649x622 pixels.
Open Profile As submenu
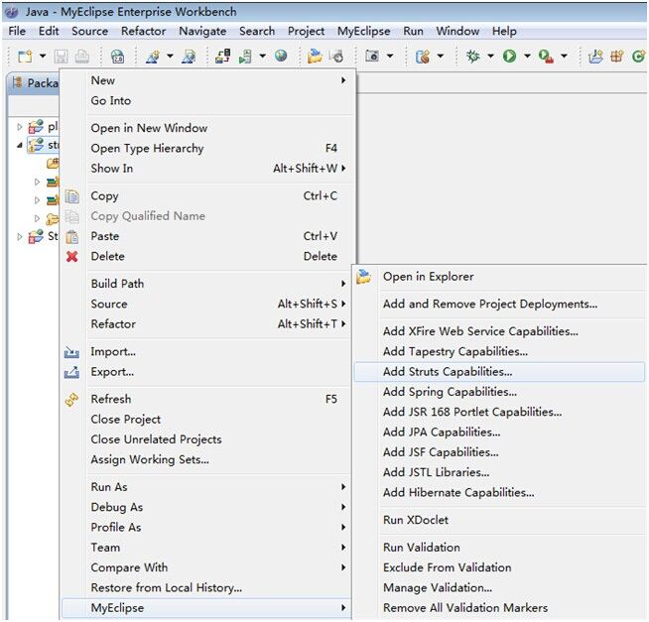click(x=207, y=527)
